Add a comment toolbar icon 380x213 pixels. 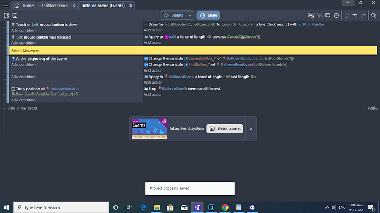coord(328,15)
